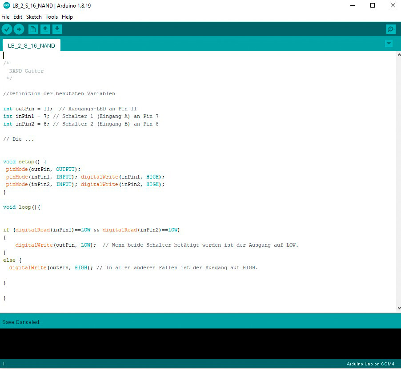
Task: Open the Sketch menu
Action: click(34, 17)
